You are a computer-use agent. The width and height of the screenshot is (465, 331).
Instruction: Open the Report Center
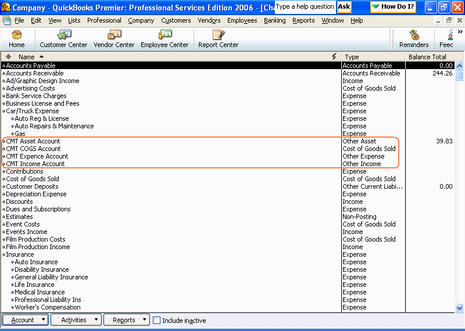coord(218,39)
